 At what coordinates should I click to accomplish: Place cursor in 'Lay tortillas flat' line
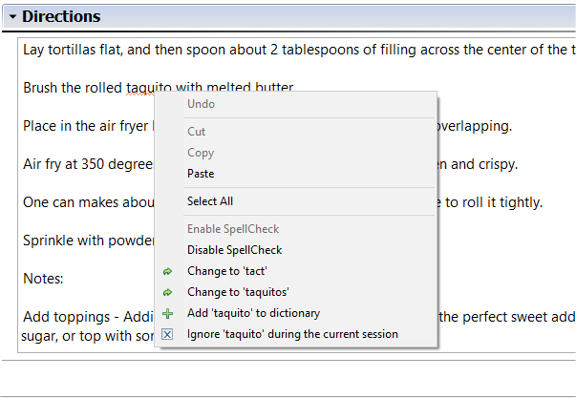(x=296, y=50)
